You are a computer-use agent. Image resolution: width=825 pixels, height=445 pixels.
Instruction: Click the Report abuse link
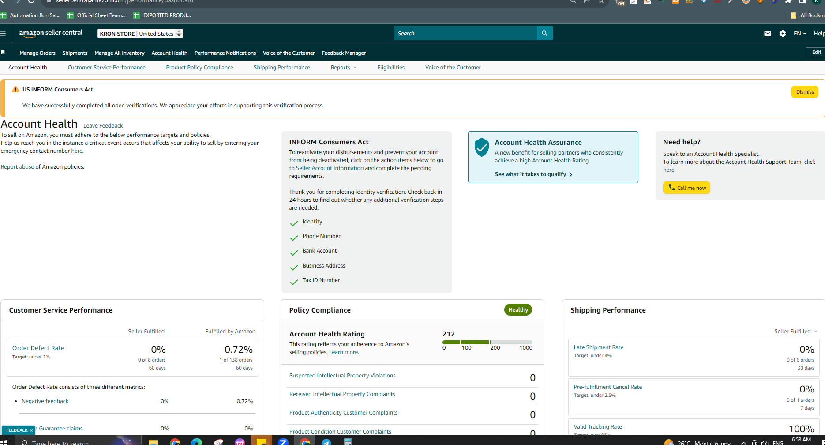coord(17,167)
